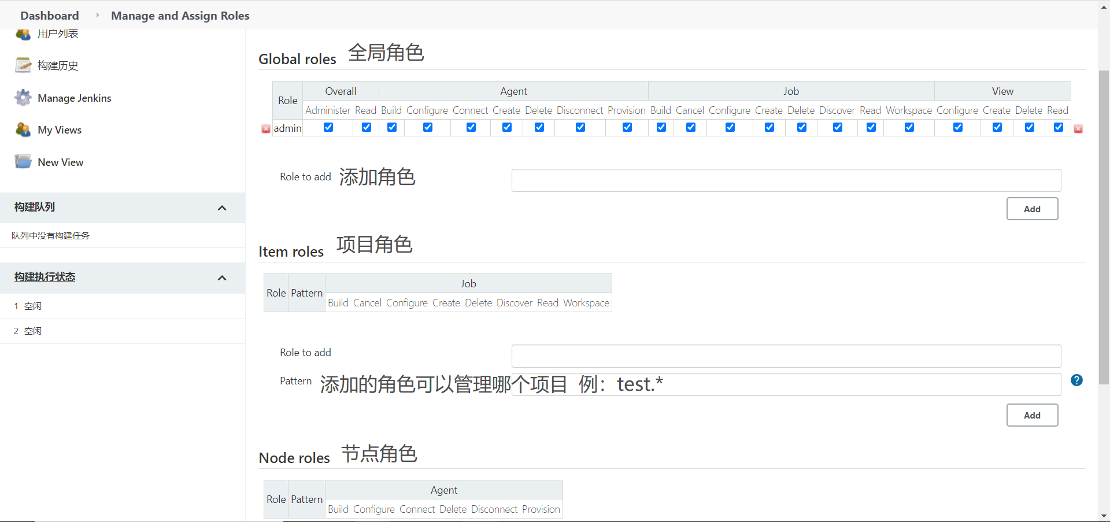Click the My Views people icon

coord(23,130)
